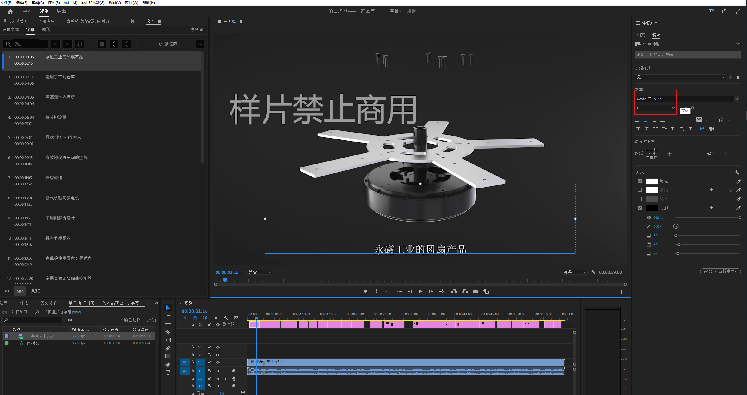Screen dimensions: 747x395
Task: Click the 导出 workspace button
Action: (x=61, y=11)
